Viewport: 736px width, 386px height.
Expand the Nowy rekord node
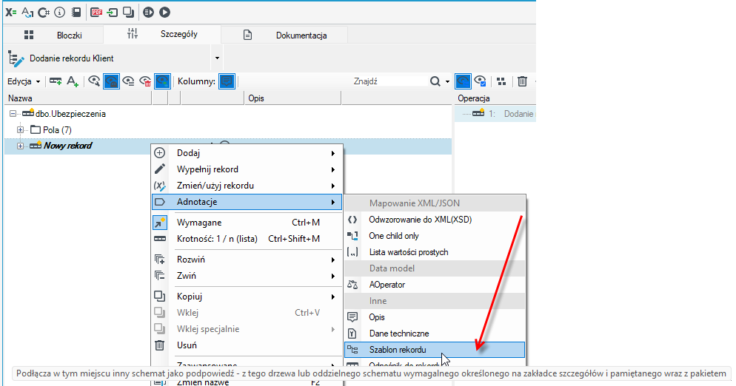[20, 146]
